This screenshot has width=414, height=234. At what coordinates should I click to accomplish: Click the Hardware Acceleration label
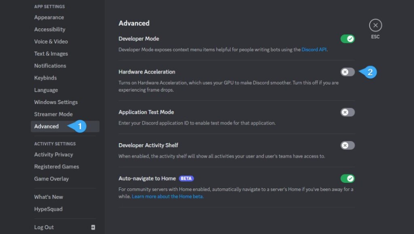click(147, 72)
